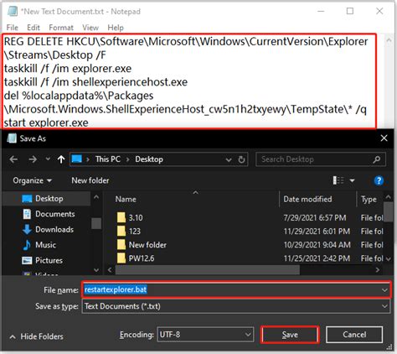Change the view layout icon
This screenshot has height=354, width=397.
tap(338, 180)
